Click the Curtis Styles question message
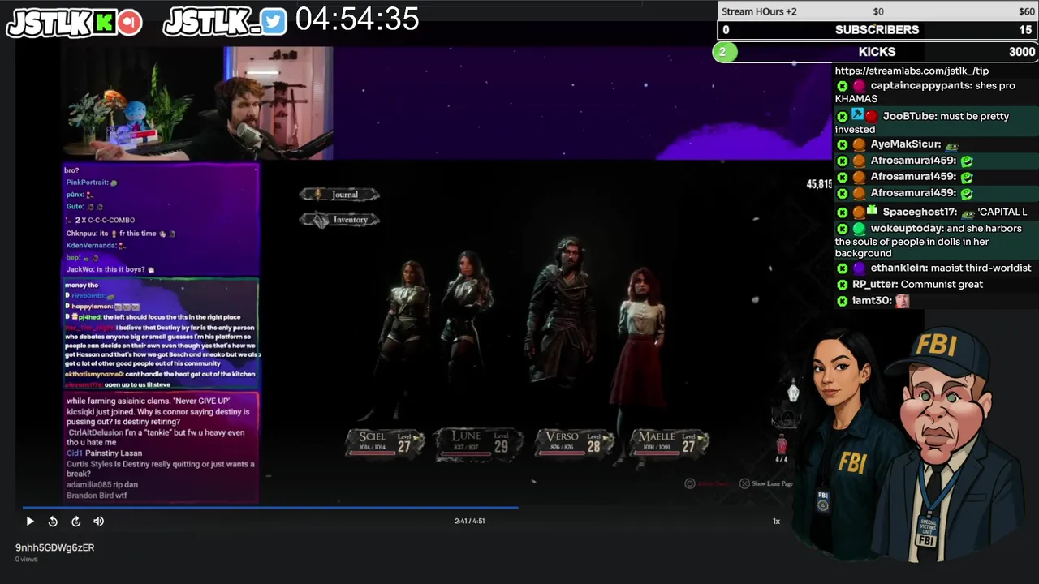Screen dimensions: 1039x584 (x=161, y=469)
